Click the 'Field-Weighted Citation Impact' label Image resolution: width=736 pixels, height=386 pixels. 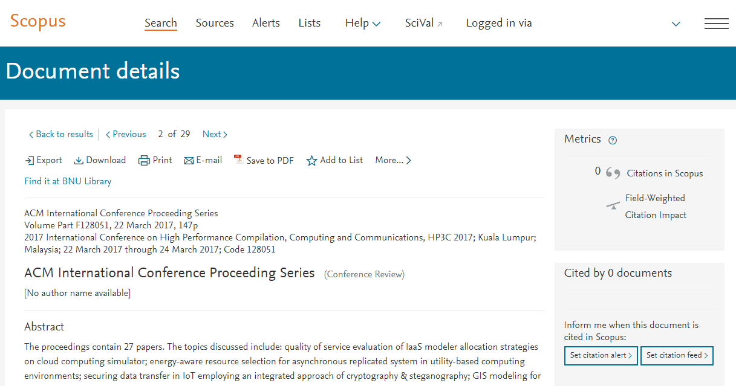point(656,207)
